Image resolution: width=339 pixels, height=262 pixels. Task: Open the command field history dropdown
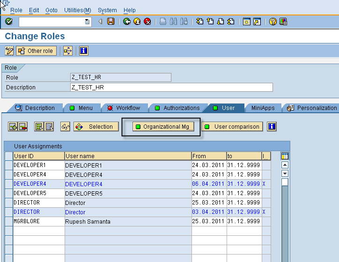tap(87, 22)
